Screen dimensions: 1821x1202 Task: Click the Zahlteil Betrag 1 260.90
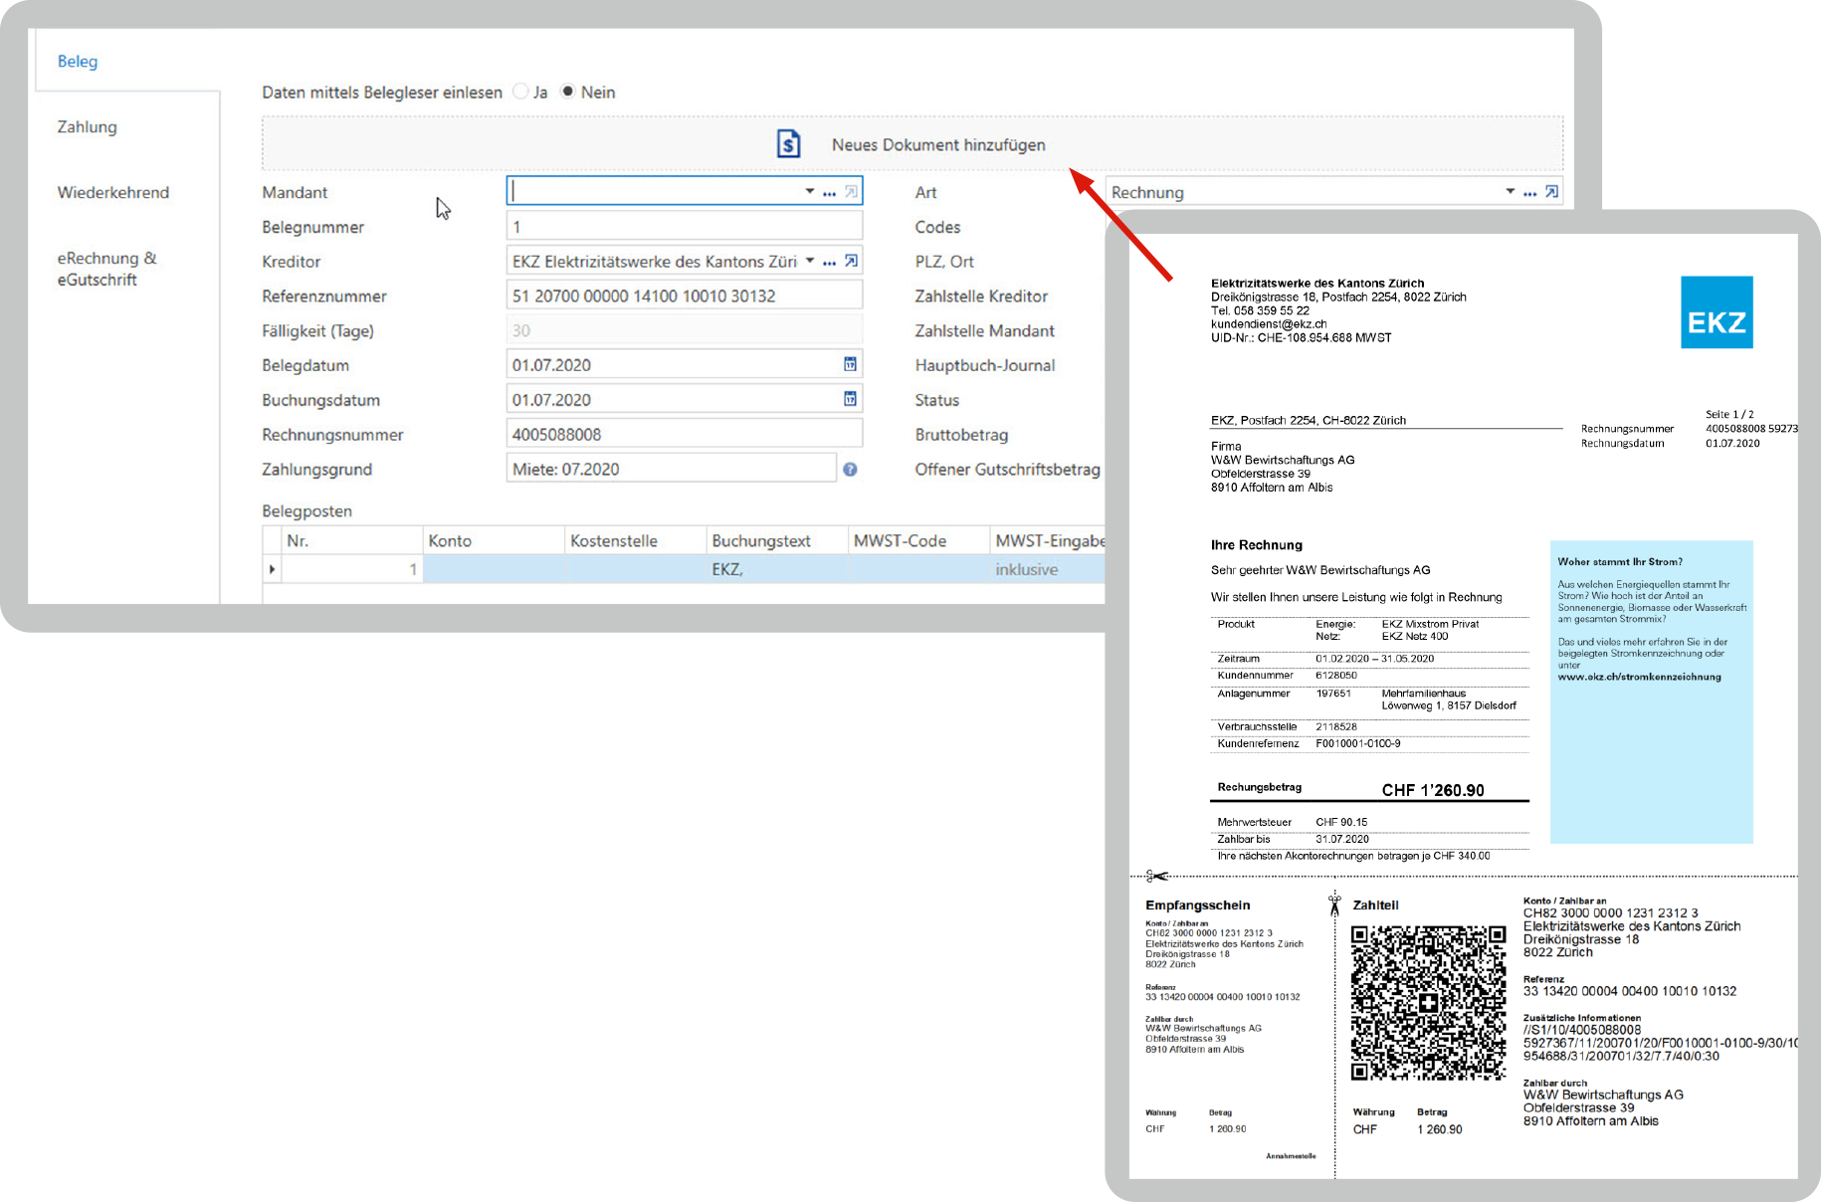click(1440, 1129)
